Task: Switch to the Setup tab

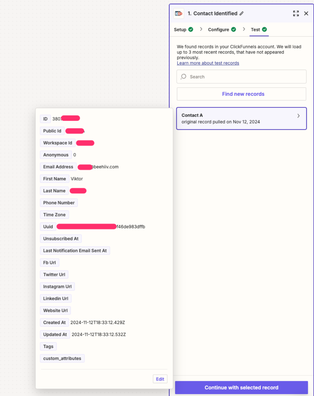Action: (x=180, y=30)
